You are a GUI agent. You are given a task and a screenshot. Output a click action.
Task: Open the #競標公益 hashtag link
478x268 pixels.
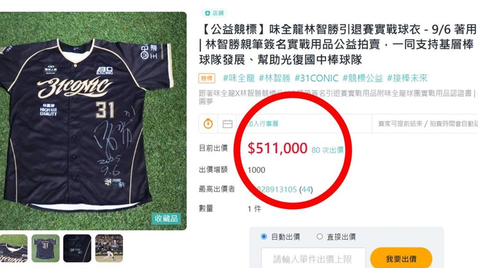point(363,78)
